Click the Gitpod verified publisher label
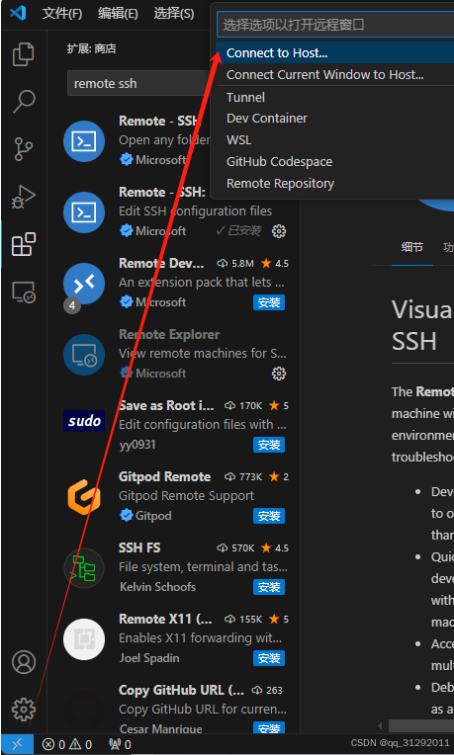The image size is (454, 755). pyautogui.click(x=145, y=516)
